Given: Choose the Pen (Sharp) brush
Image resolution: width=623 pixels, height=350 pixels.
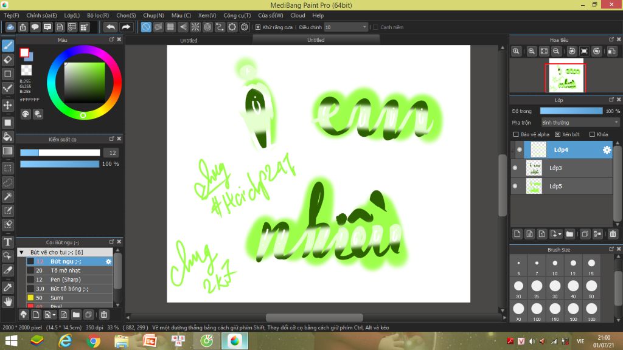Looking at the screenshot, I should tap(69, 280).
